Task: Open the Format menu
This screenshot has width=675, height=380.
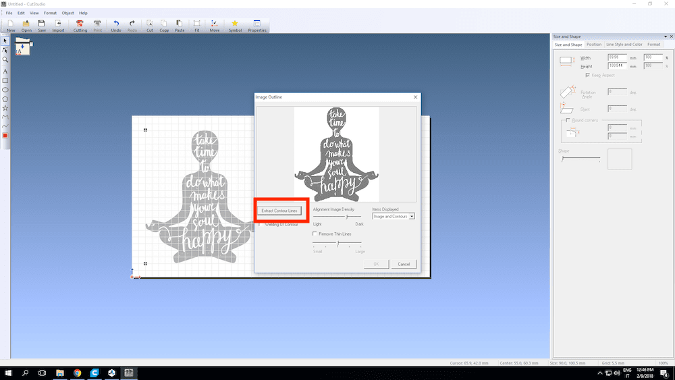Action: click(x=50, y=13)
